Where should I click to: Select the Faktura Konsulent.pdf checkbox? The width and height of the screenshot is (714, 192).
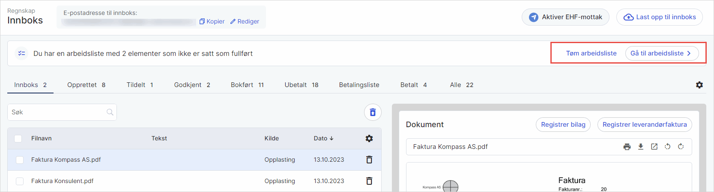point(20,181)
